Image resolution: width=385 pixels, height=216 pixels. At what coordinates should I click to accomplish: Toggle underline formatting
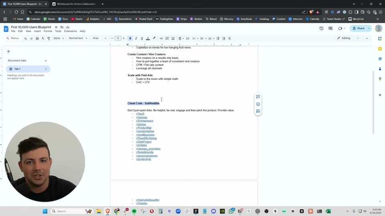142,38
